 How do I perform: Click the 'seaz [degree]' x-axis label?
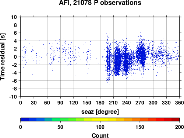click(100, 112)
